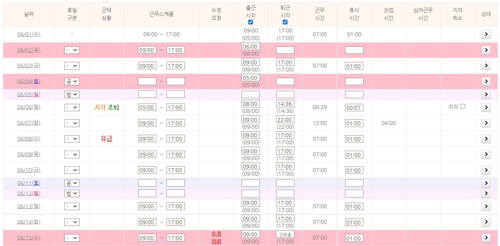
Task: Check the 지각 취소 checkbox on 06/06
Action: 463,106
